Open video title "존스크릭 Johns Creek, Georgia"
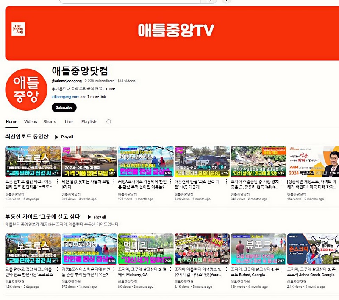The width and height of the screenshot is (339, 300). click(311, 272)
